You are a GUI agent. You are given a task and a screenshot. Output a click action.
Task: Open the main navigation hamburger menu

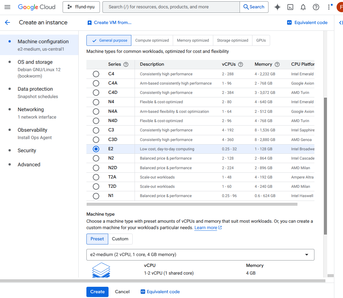[x=7, y=7]
